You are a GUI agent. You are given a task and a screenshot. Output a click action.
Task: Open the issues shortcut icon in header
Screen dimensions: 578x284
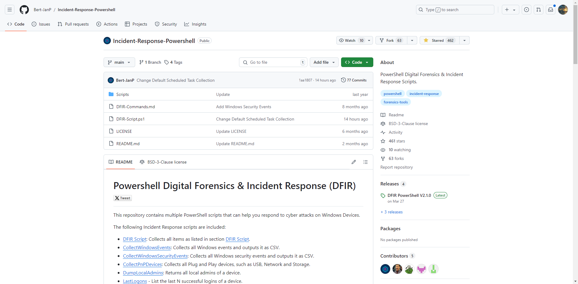(527, 10)
